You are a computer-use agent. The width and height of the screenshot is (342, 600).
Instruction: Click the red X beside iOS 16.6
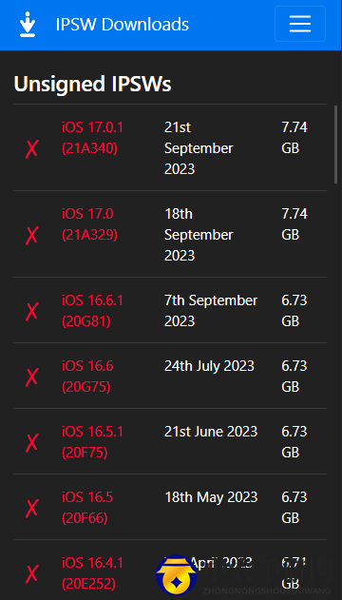pyautogui.click(x=31, y=377)
